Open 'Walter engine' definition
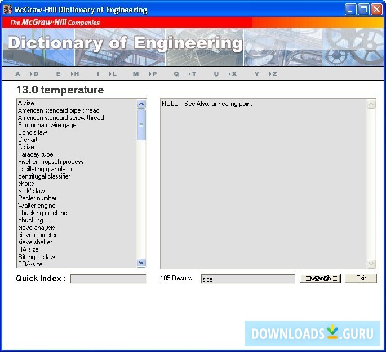This screenshot has height=352, width=386. tap(37, 206)
